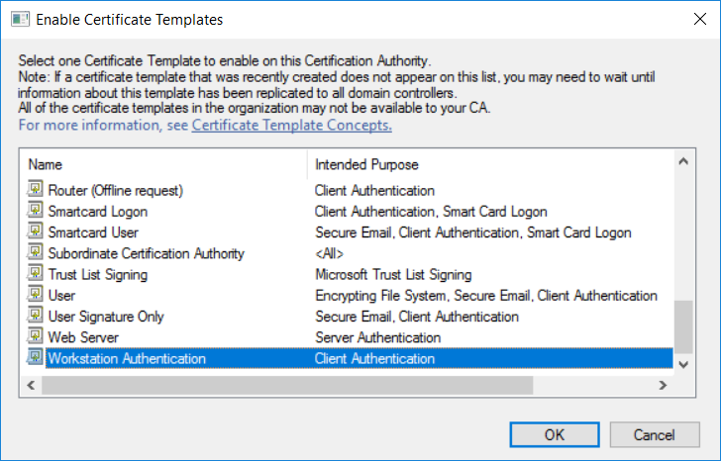Dismiss the dialog with Cancel

[x=655, y=434]
